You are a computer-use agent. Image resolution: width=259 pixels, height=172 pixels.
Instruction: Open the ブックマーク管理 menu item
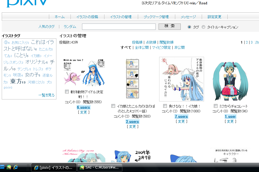coord(156,17)
